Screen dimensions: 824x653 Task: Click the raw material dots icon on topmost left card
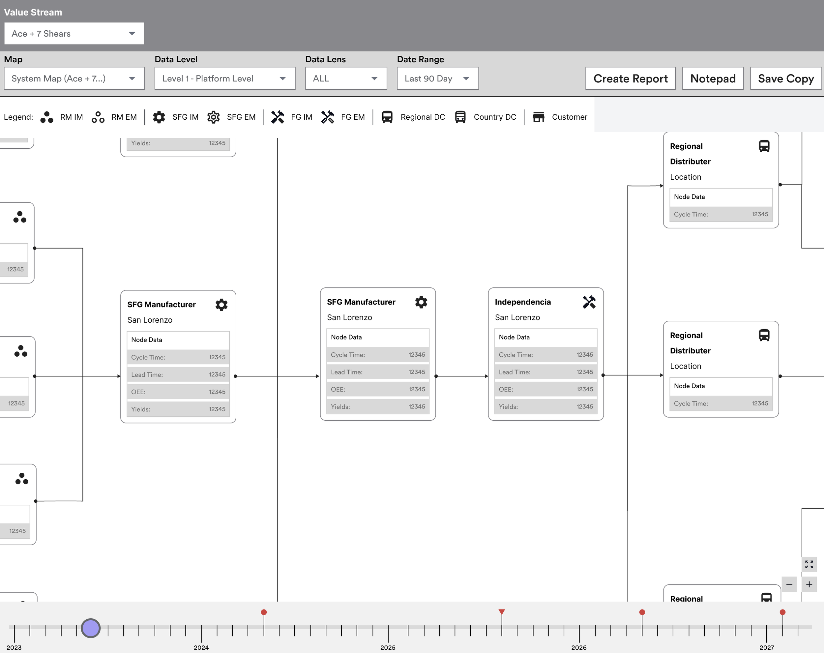pos(19,217)
